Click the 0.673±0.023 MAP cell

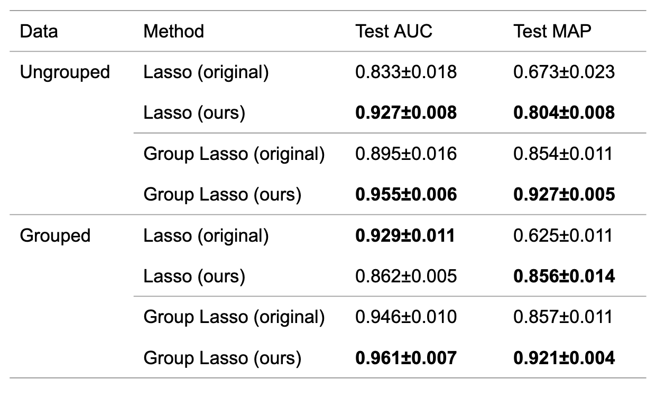[564, 72]
